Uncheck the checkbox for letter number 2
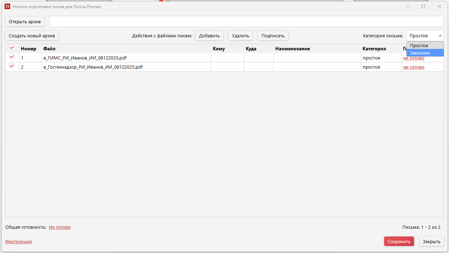Viewport: 449px width, 253px height. [x=12, y=66]
